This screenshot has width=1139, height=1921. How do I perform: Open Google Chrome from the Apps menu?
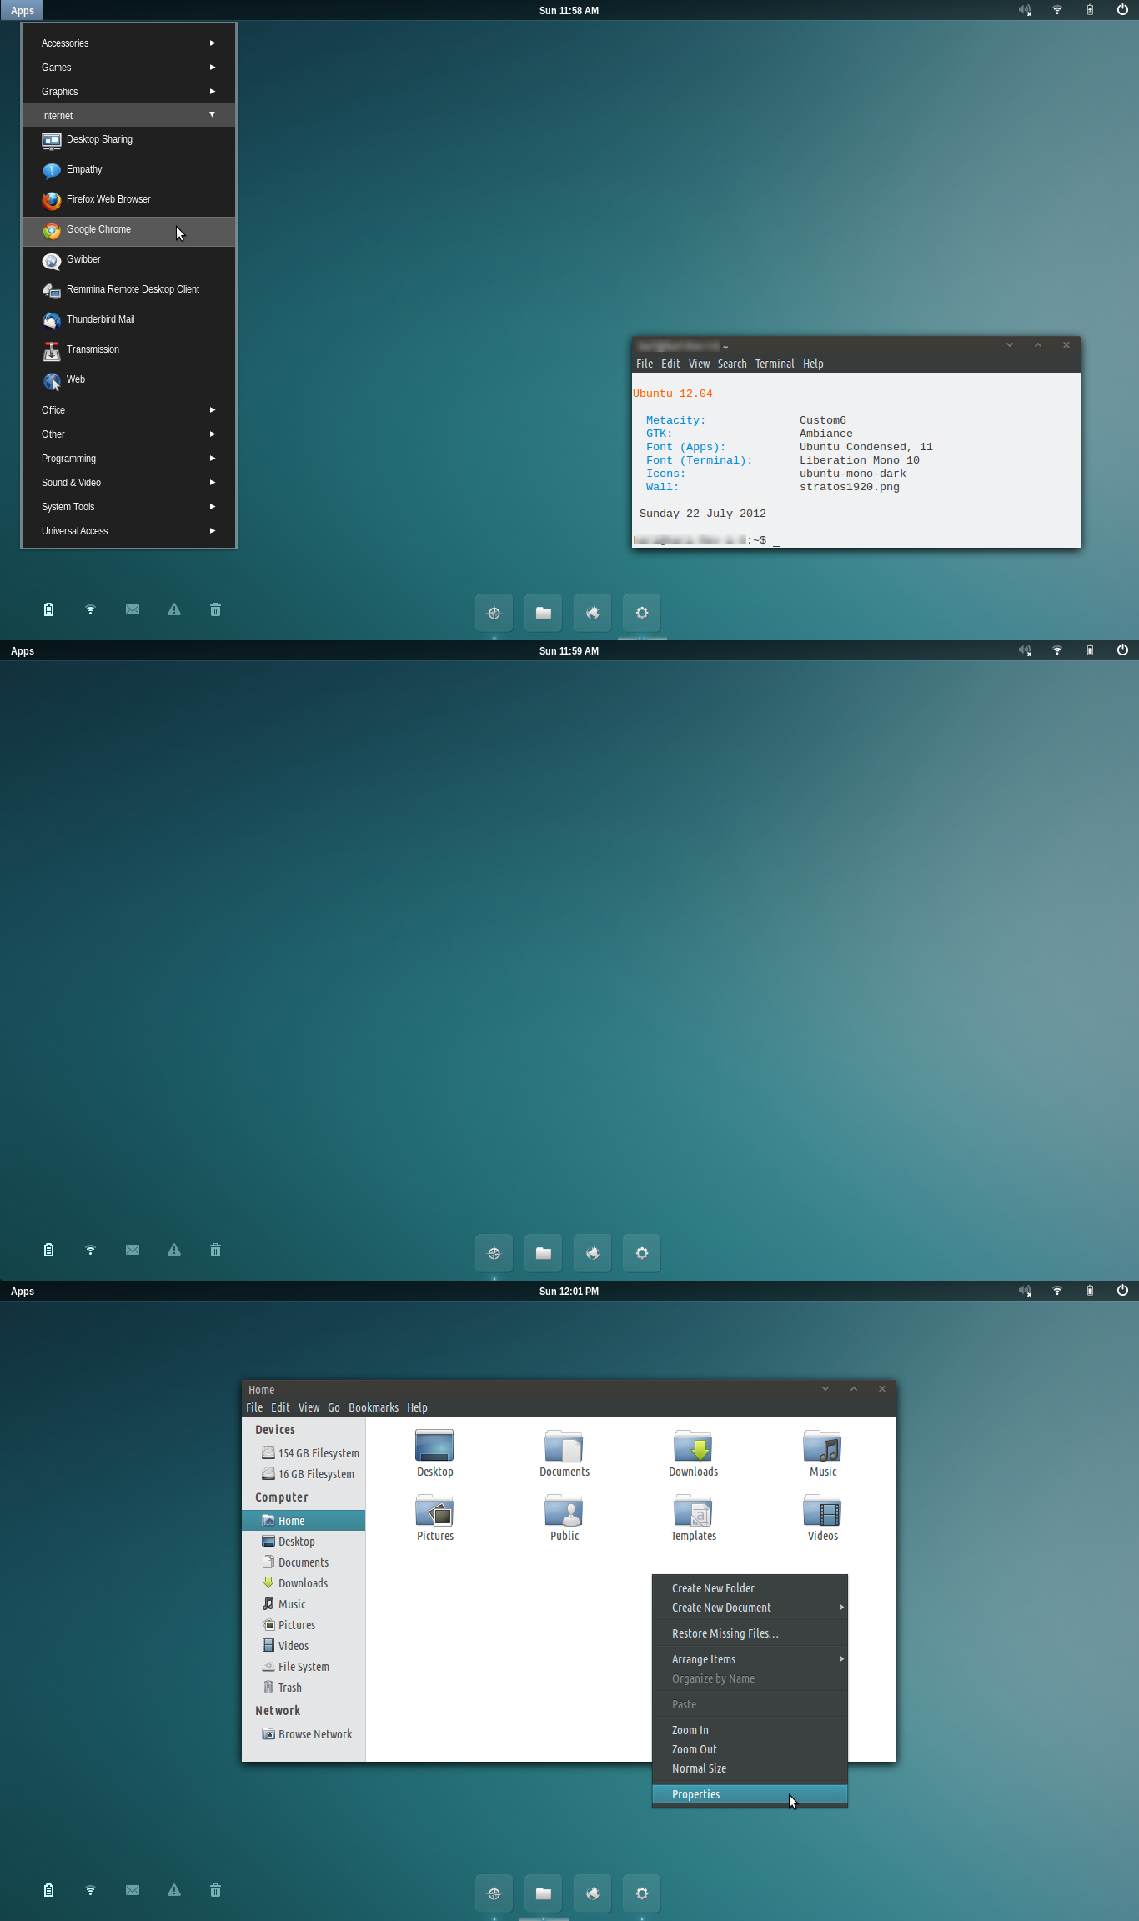pyautogui.click(x=98, y=230)
